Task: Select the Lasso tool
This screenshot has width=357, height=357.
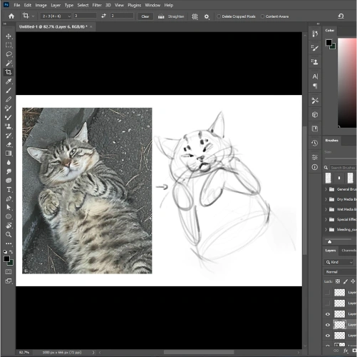Action: click(9, 54)
